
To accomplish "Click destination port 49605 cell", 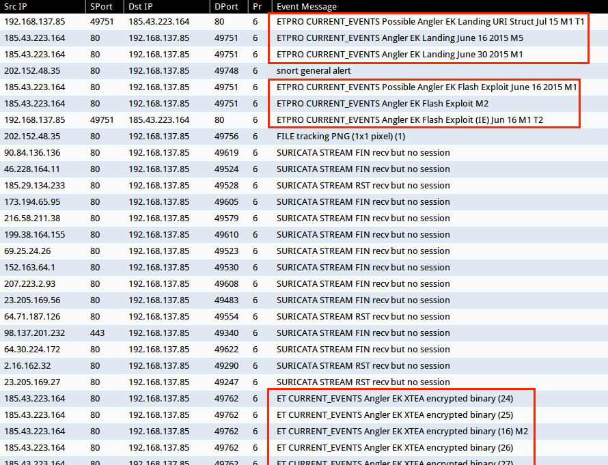I will [x=226, y=202].
